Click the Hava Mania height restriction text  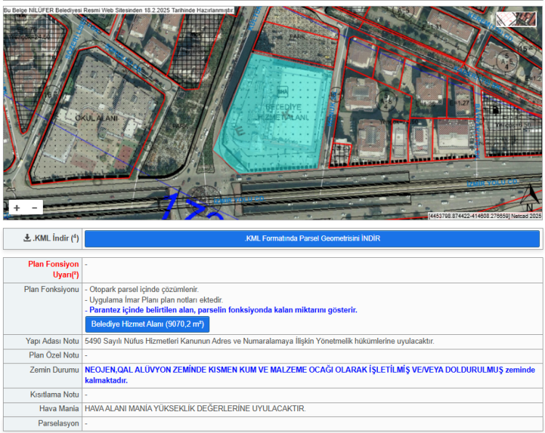[195, 408]
